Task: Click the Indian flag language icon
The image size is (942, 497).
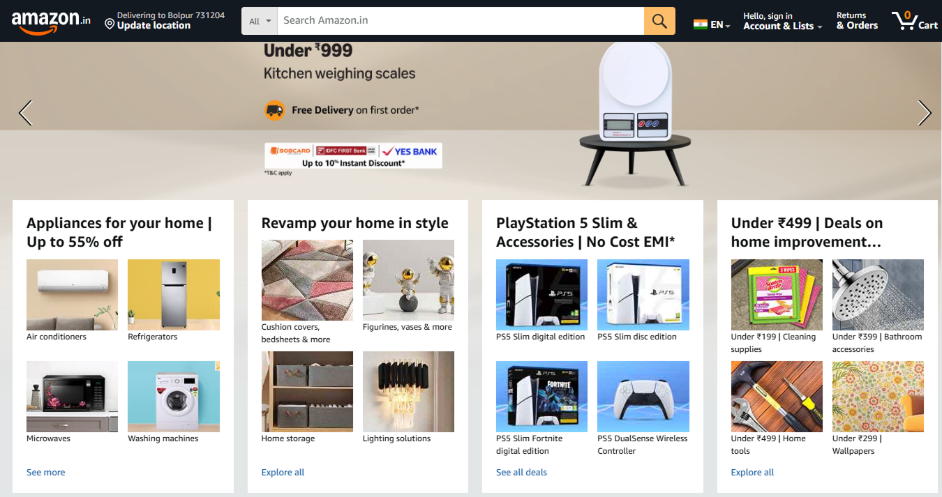Action: point(700,24)
